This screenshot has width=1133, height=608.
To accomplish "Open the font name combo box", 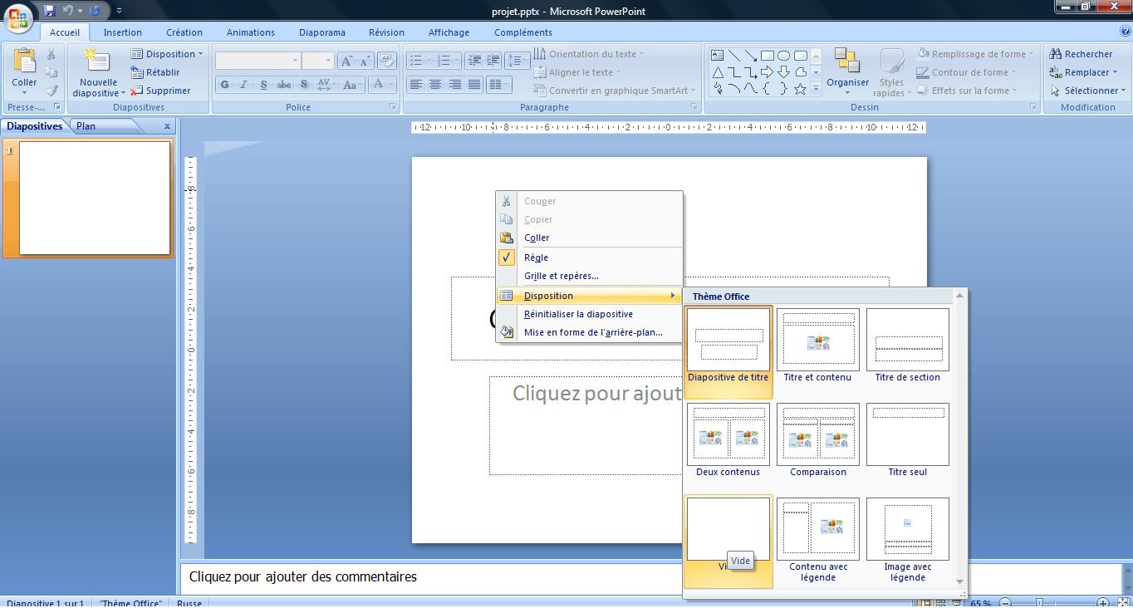I will [258, 61].
